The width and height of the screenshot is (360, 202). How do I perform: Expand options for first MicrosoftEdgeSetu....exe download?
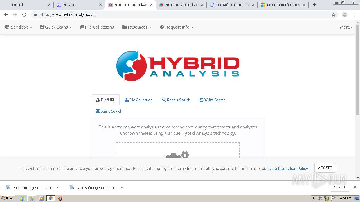tap(58, 188)
